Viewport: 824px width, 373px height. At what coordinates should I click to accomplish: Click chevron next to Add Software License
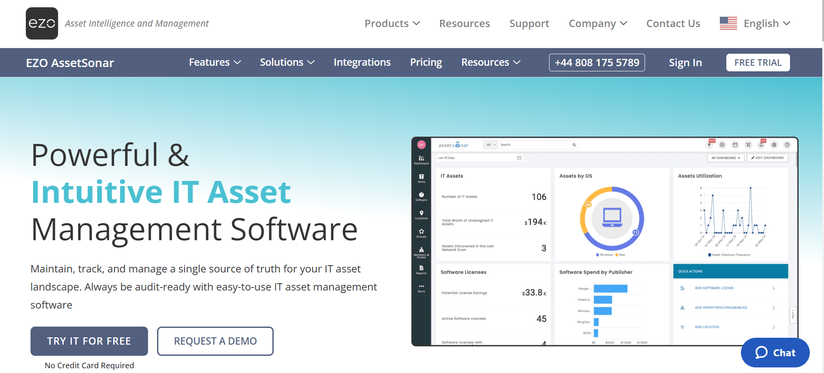pos(774,288)
